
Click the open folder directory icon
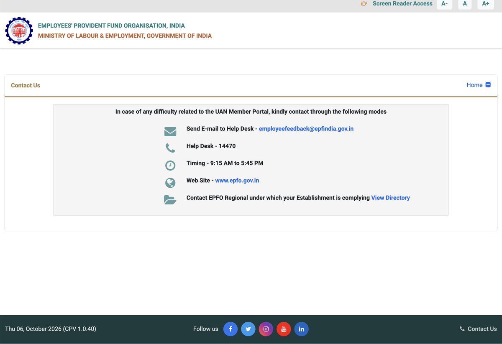click(170, 200)
